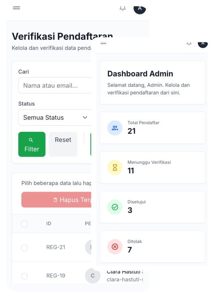Screen dimensions: 213x298
Task: Expand the Semua Status dropdown
Action: (55, 117)
